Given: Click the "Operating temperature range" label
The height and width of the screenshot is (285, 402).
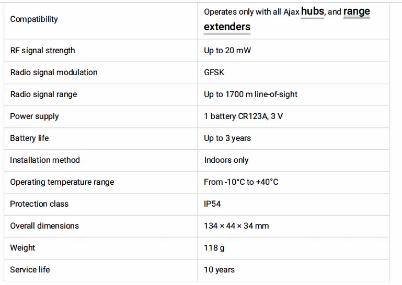Looking at the screenshot, I should click(x=62, y=182).
